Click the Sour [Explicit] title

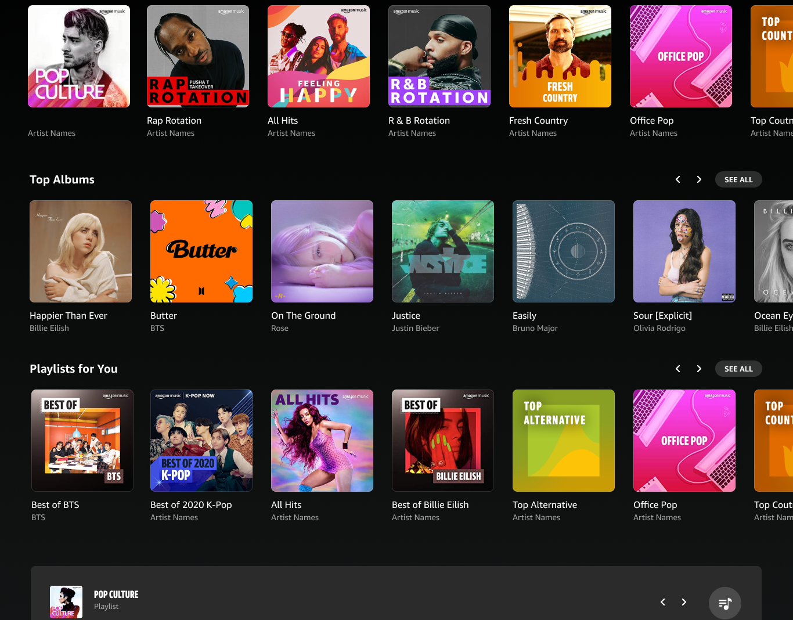pos(662,316)
